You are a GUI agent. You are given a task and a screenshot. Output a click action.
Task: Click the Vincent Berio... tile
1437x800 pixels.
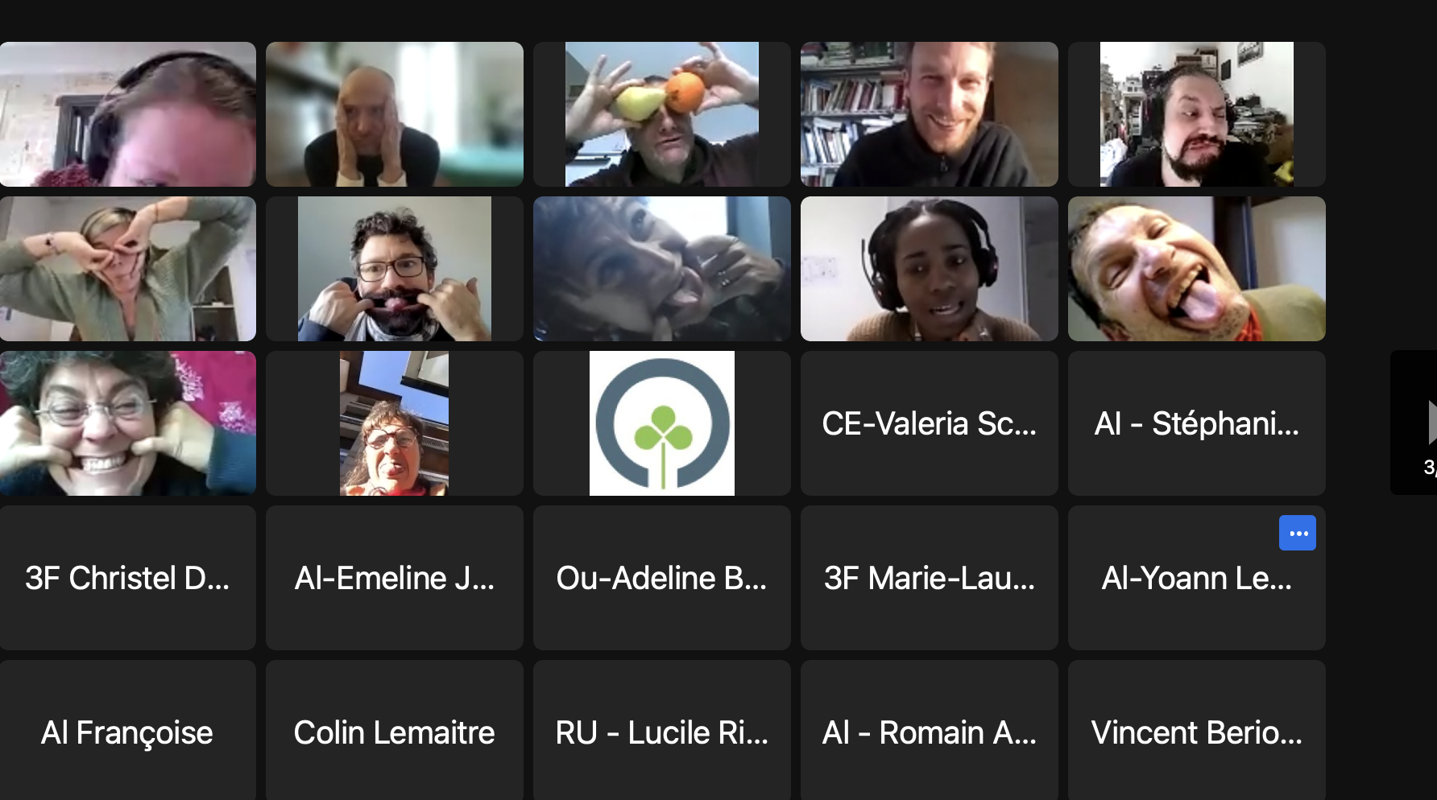tap(1197, 730)
